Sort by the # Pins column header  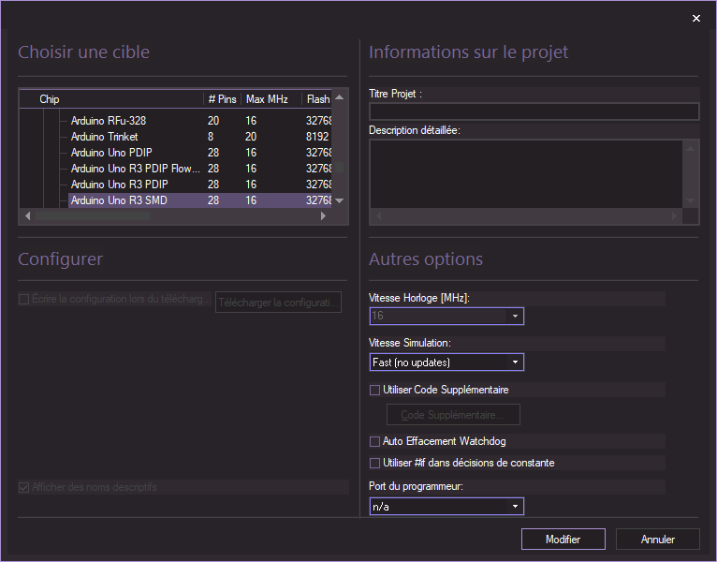tap(222, 99)
